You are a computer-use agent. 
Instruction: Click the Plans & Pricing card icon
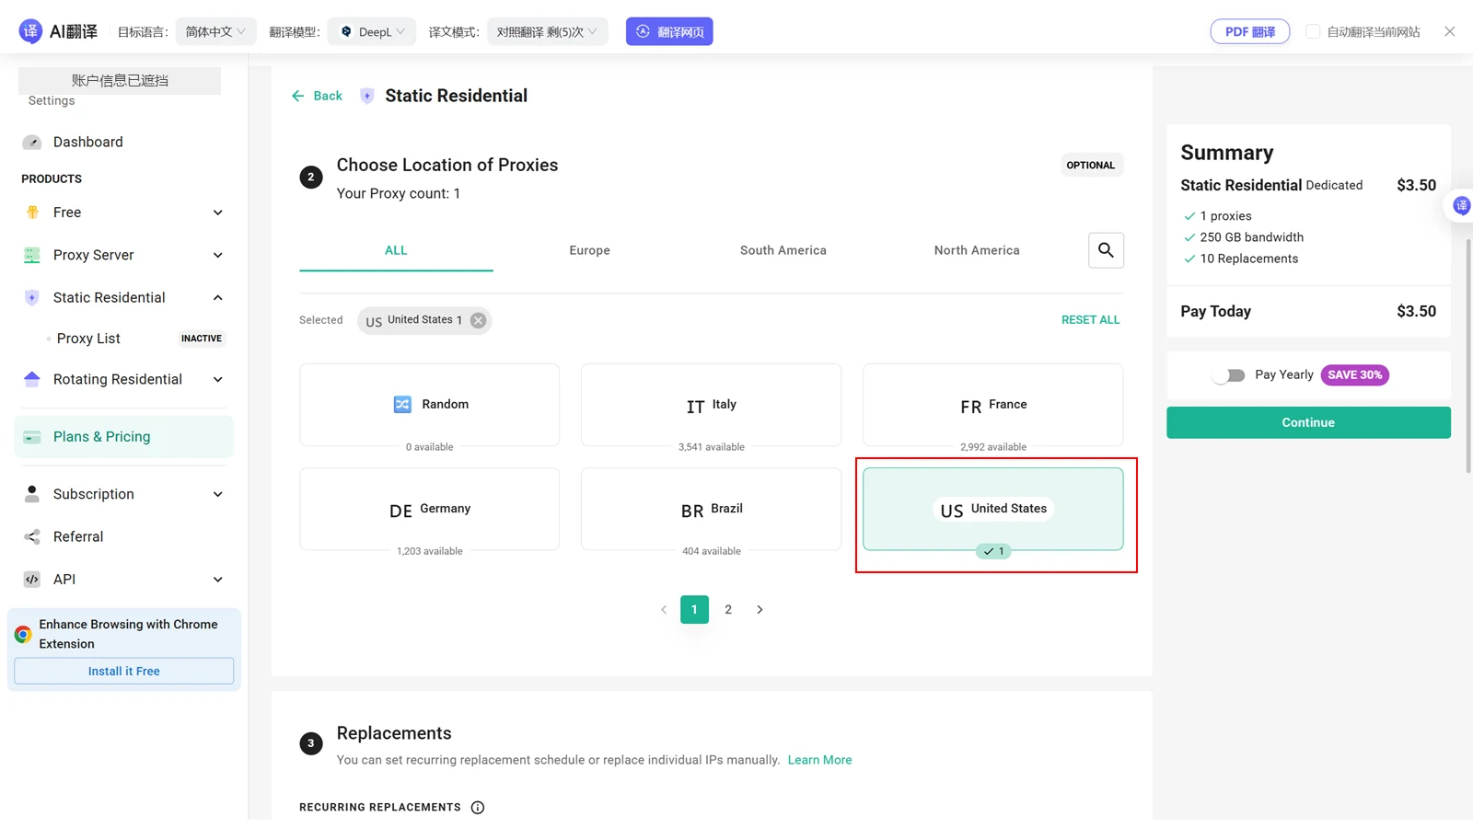pyautogui.click(x=32, y=437)
